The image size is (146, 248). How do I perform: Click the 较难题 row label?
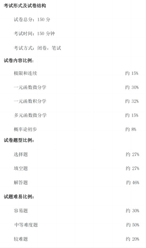21,239
